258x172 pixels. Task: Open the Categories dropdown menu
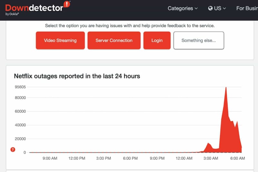(x=183, y=8)
